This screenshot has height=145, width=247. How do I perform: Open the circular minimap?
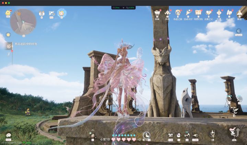click(x=23, y=22)
